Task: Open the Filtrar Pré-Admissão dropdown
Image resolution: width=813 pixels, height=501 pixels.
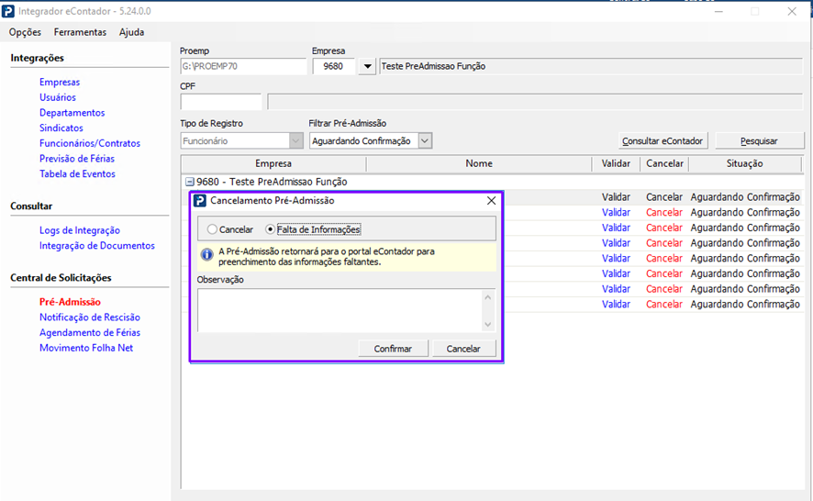Action: (x=425, y=140)
